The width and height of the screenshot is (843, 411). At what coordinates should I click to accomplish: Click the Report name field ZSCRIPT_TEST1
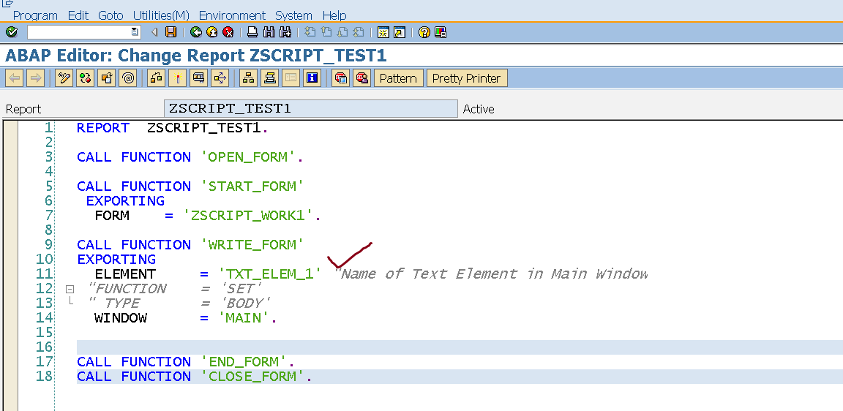click(x=311, y=108)
